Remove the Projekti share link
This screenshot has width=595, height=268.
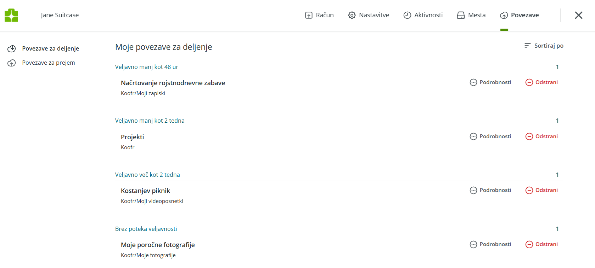pos(541,136)
